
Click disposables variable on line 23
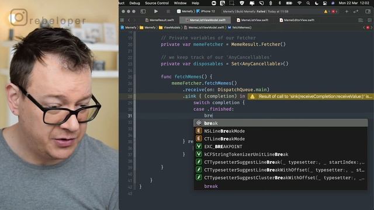pos(208,64)
